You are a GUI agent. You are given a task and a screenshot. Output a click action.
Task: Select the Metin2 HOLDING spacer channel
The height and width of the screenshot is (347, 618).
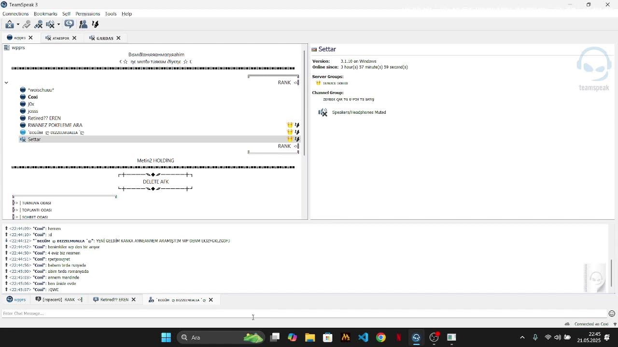155,160
